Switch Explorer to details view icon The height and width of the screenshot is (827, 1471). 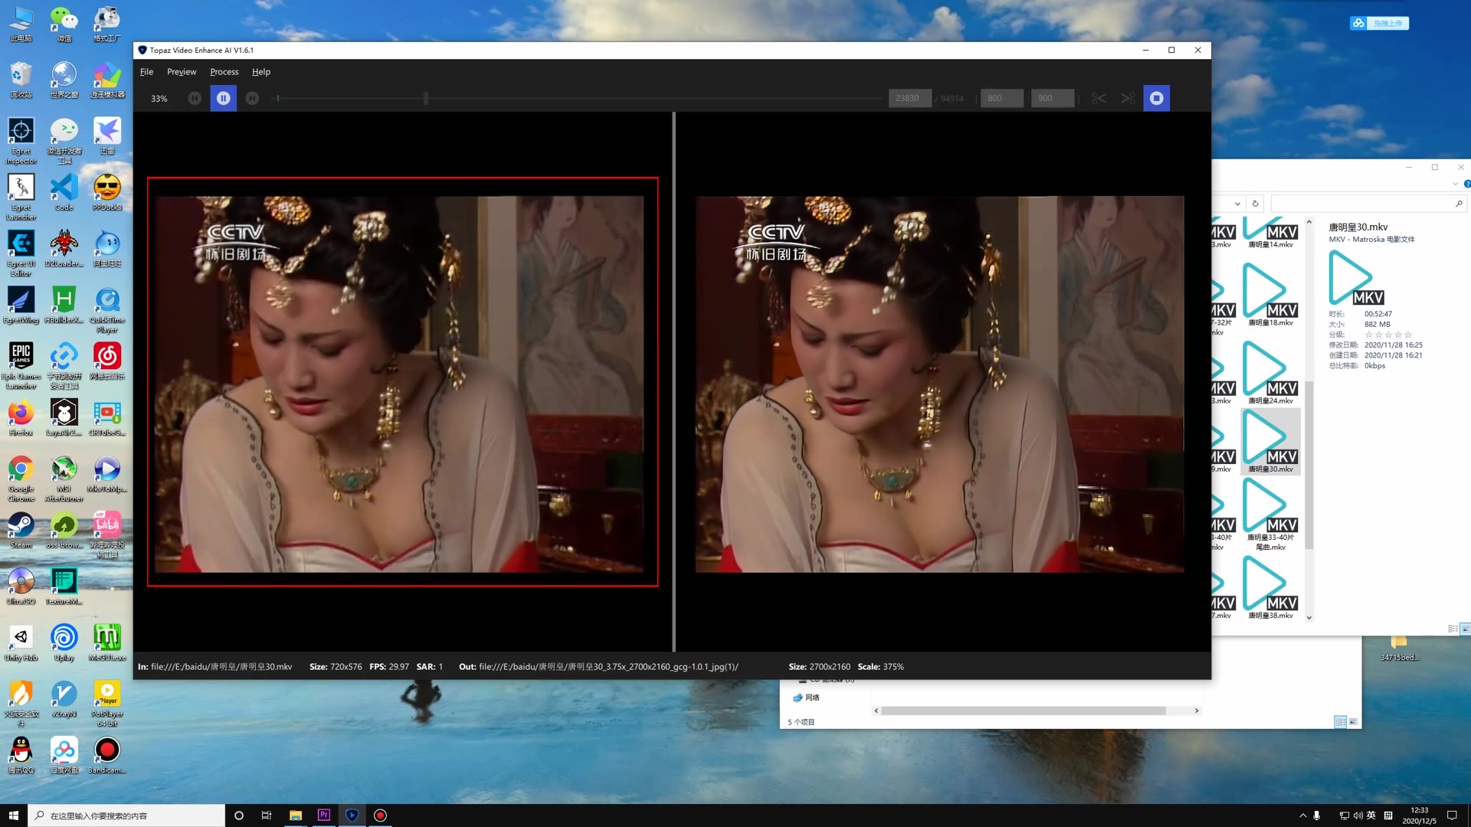pos(1453,629)
